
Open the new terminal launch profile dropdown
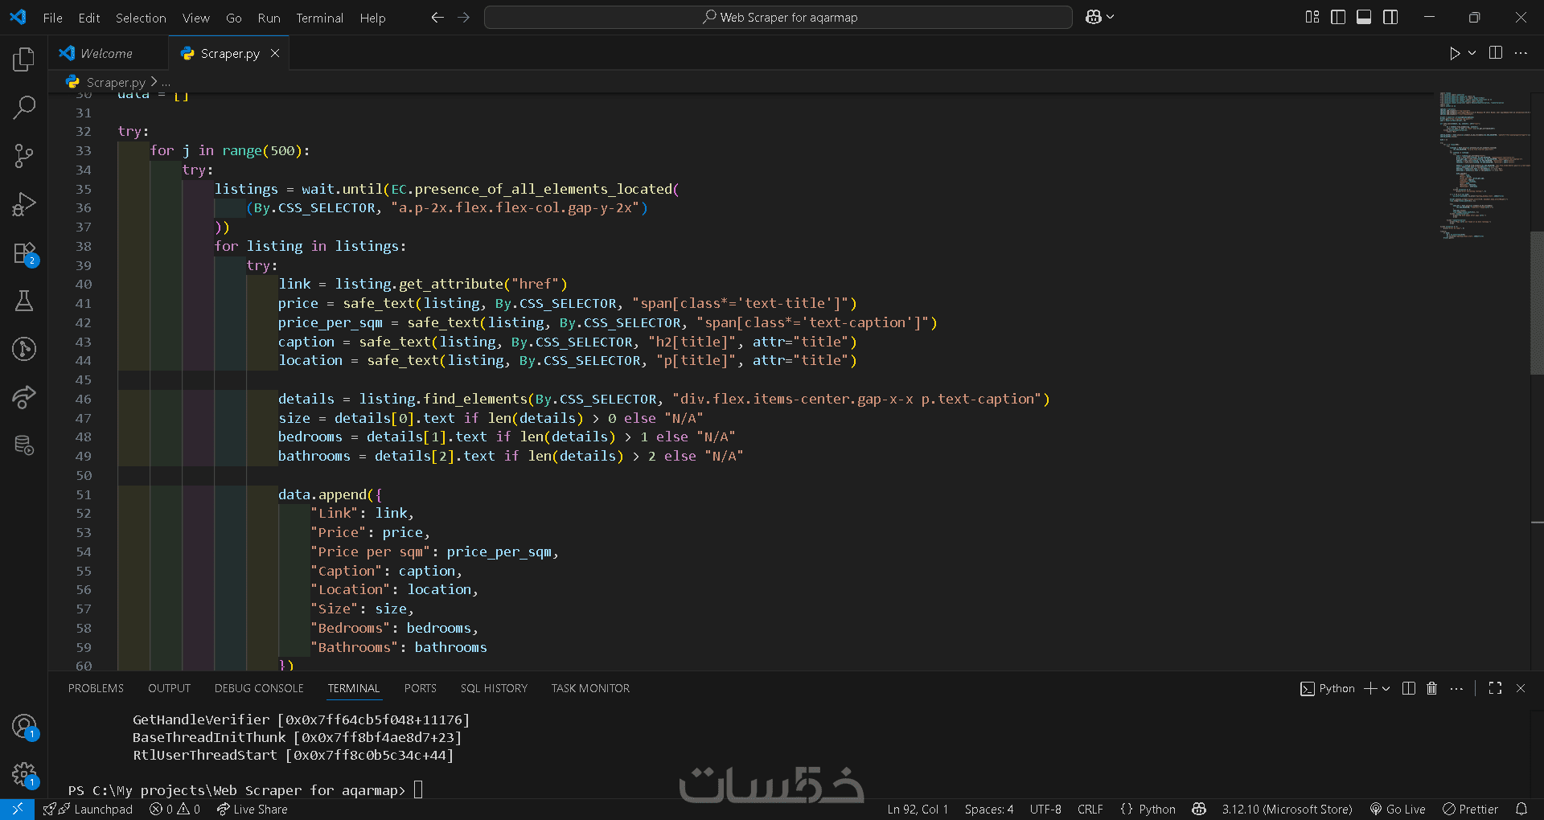[x=1386, y=688]
